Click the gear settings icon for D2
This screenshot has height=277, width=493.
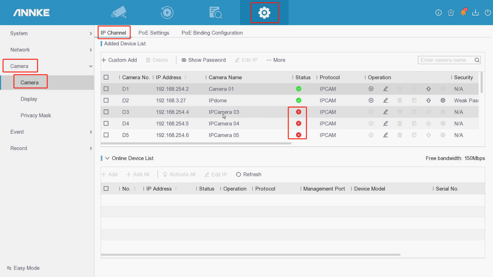click(x=443, y=100)
